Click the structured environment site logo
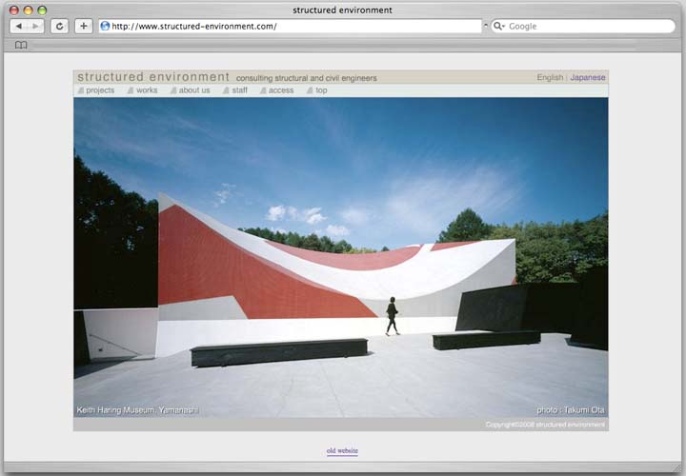686x476 pixels. [x=153, y=77]
